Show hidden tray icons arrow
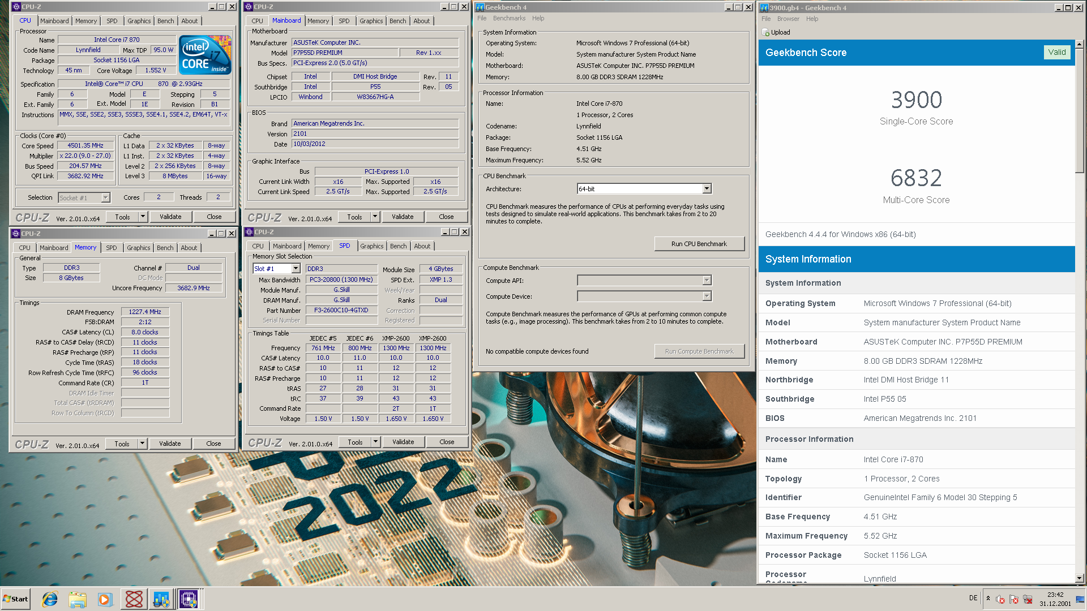Image resolution: width=1087 pixels, height=611 pixels. pos(988,599)
